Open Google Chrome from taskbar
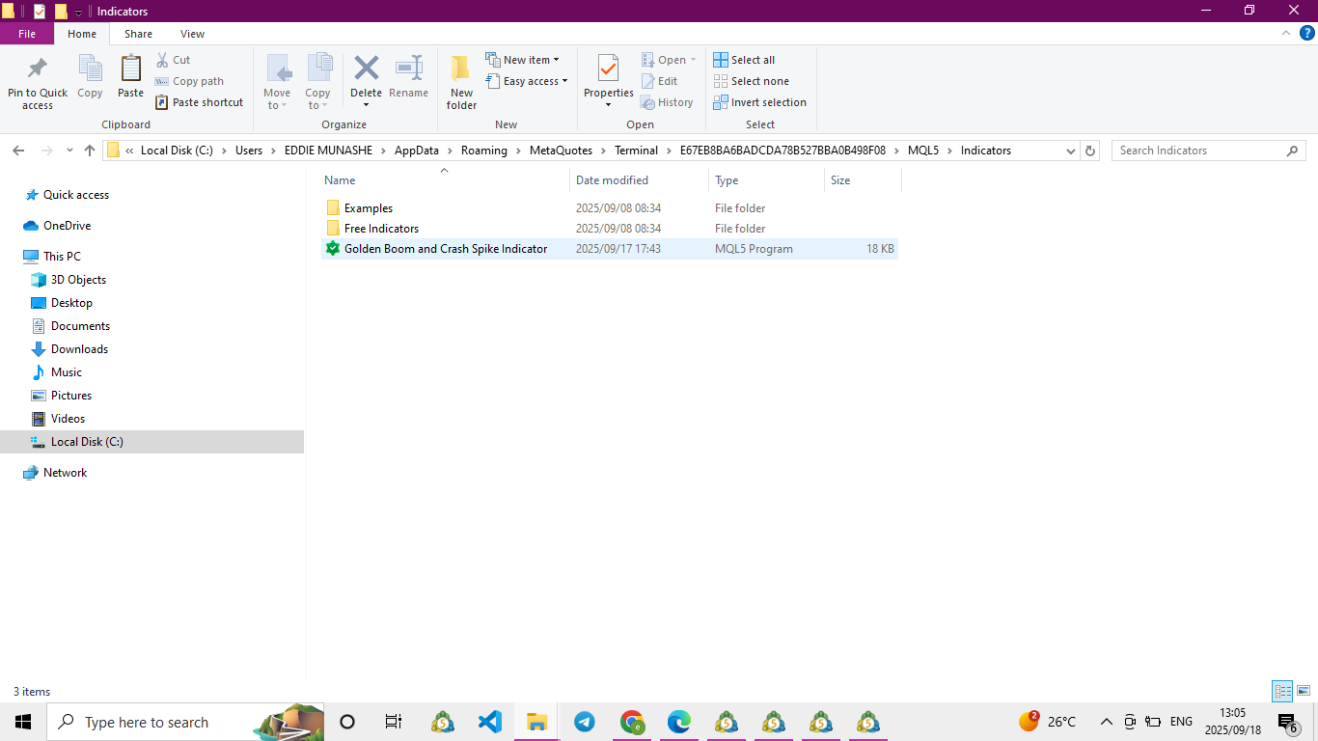The image size is (1318, 741). (632, 722)
